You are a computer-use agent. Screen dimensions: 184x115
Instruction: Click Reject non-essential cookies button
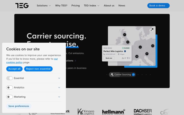pyautogui.click(x=38, y=69)
